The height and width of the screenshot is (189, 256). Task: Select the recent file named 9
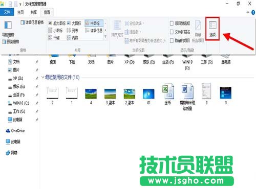click(206, 93)
